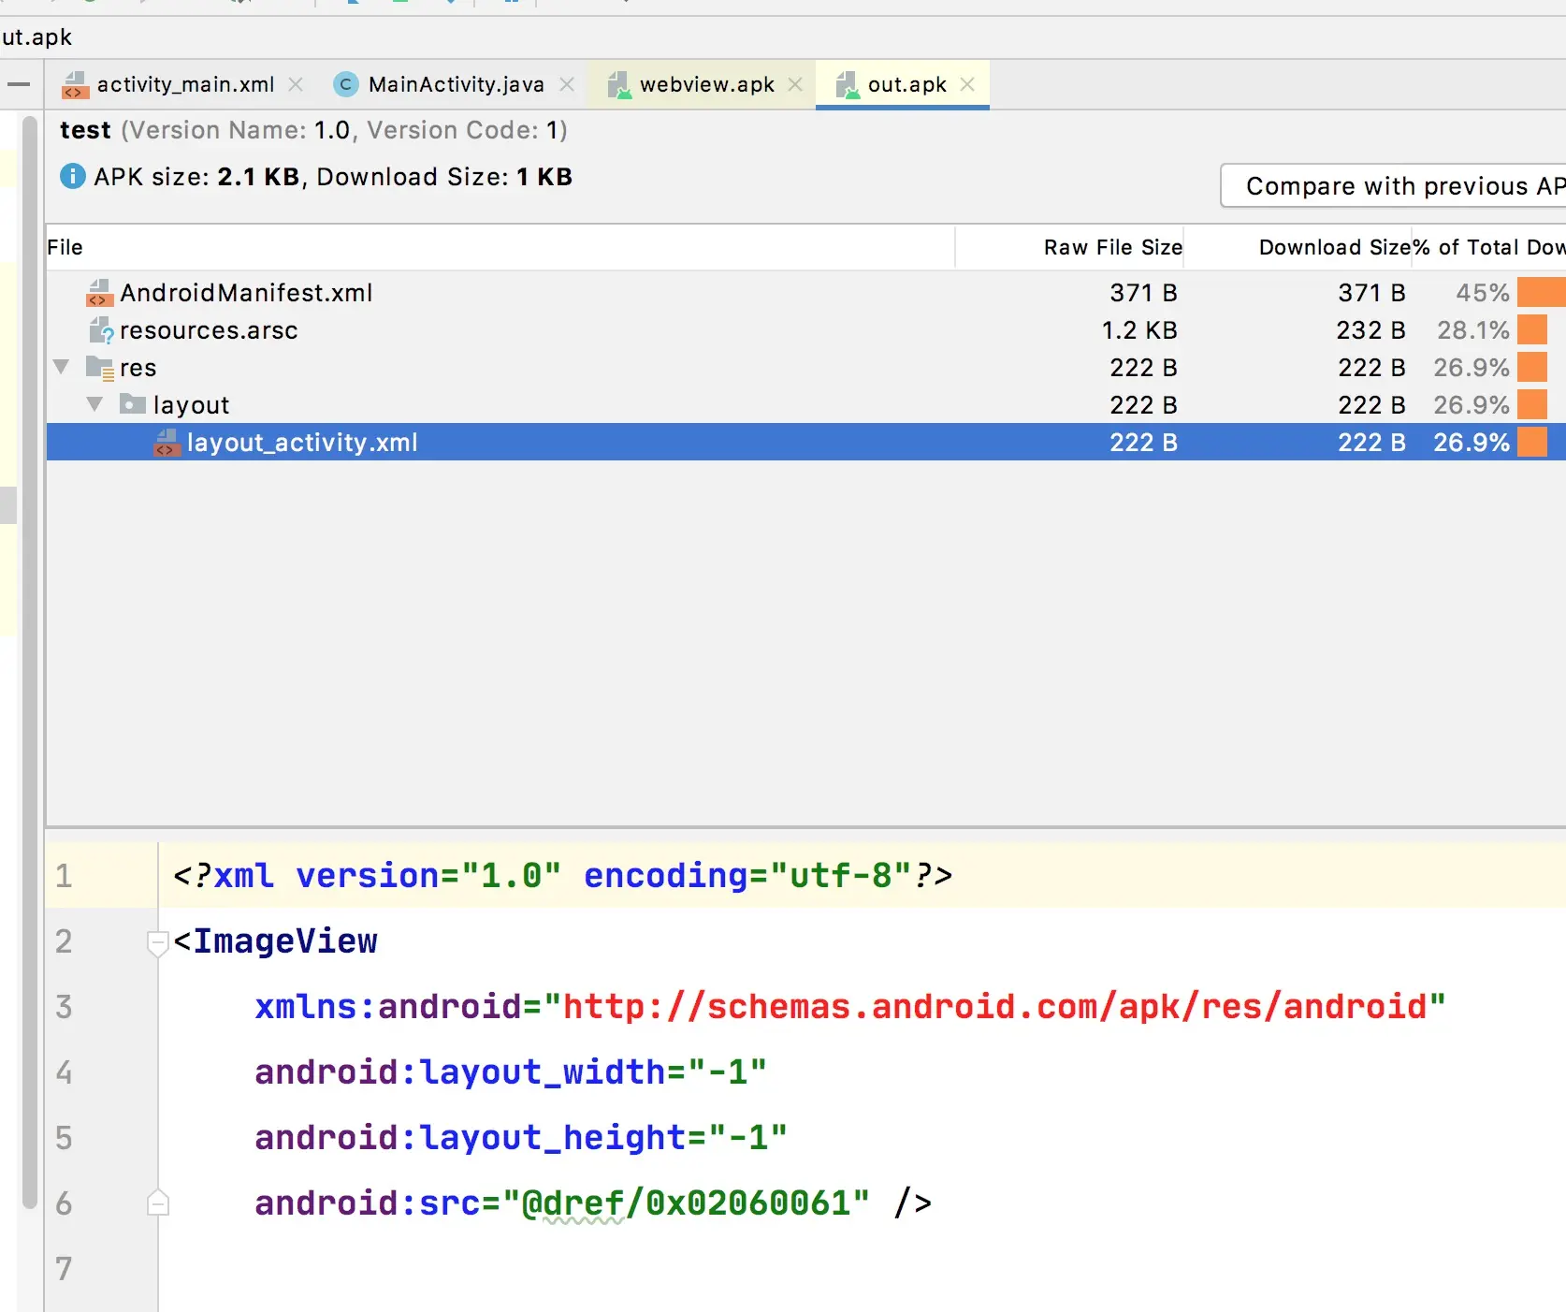Click the webview.apk file icon in tab

click(x=619, y=85)
